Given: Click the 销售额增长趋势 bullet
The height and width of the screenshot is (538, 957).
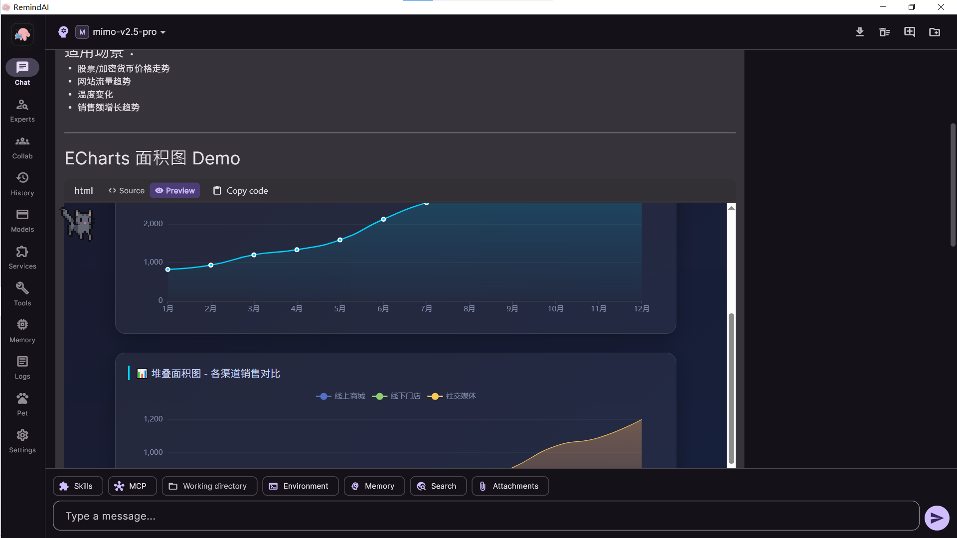Looking at the screenshot, I should (109, 108).
